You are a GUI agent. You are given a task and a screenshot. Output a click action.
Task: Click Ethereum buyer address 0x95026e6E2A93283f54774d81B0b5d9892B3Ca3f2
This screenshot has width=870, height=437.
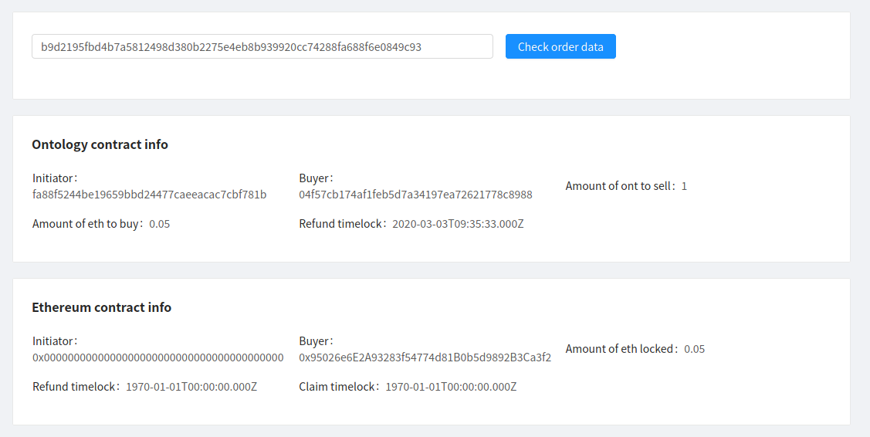pyautogui.click(x=425, y=357)
